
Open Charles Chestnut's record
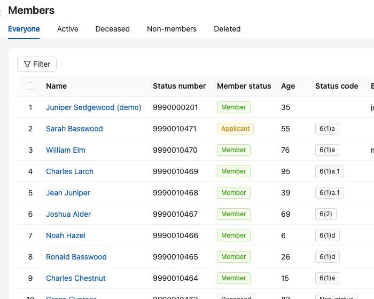click(x=76, y=278)
